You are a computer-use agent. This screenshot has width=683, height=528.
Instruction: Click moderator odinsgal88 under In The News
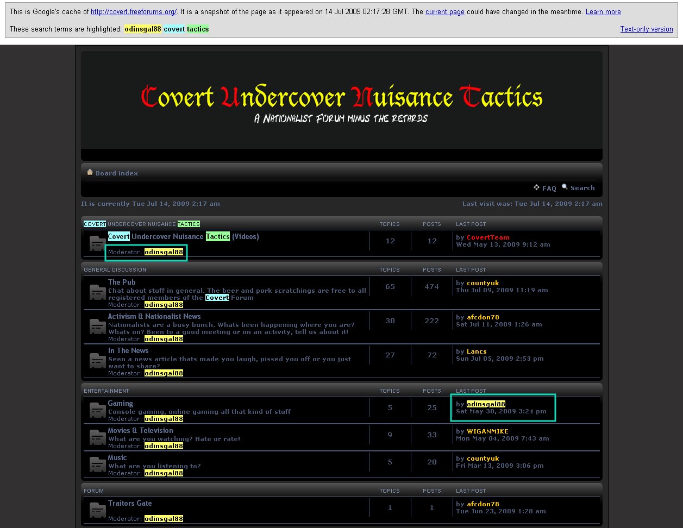[x=164, y=373]
